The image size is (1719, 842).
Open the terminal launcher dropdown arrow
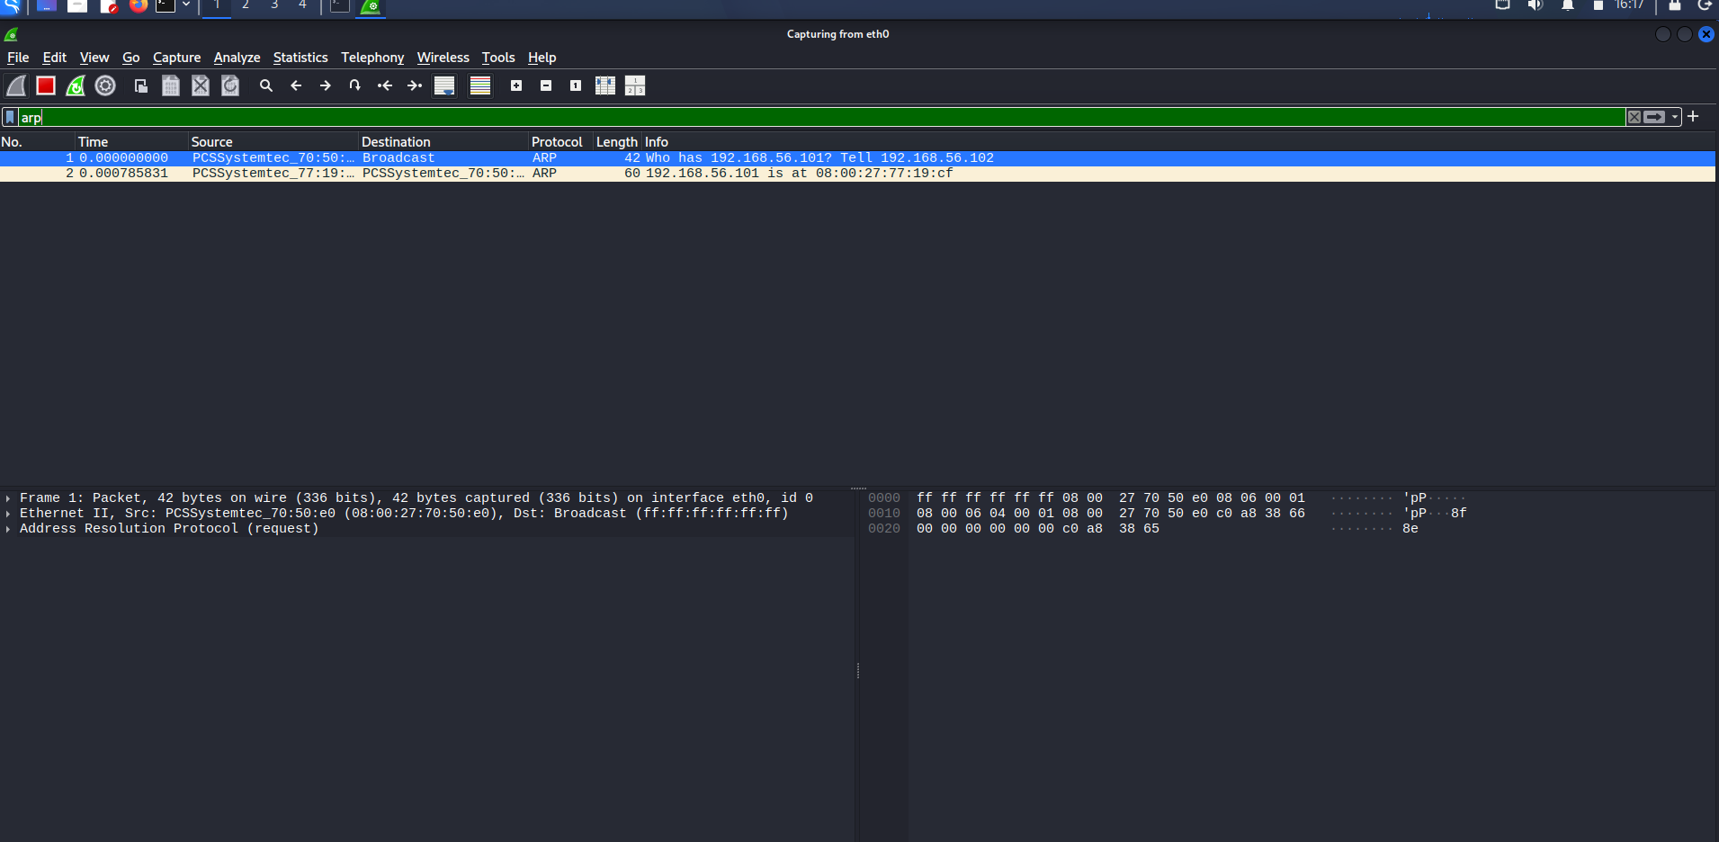pyautogui.click(x=186, y=4)
